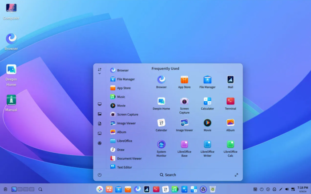Open Manual icon on the desktop
311x194 pixels.
pos(11,100)
